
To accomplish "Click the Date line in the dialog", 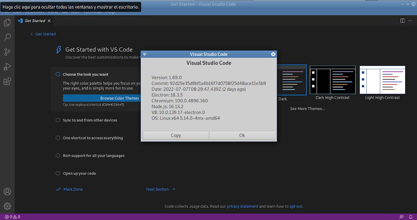I will click(x=198, y=89).
